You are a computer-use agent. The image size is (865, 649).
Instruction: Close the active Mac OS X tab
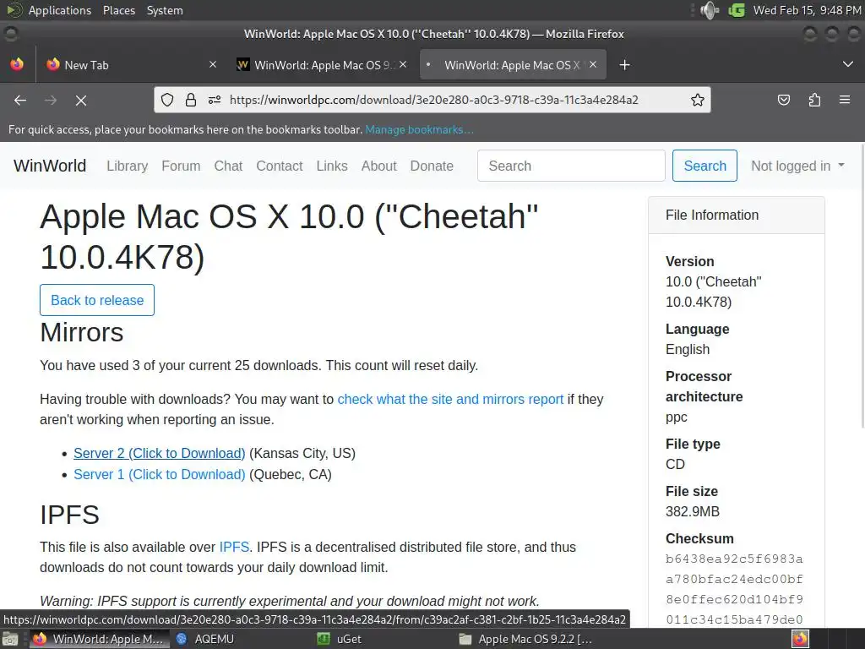593,64
